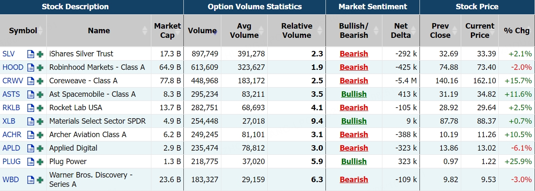The height and width of the screenshot is (191, 535).
Task: Click the Bullish link for ASTS
Action: (354, 94)
